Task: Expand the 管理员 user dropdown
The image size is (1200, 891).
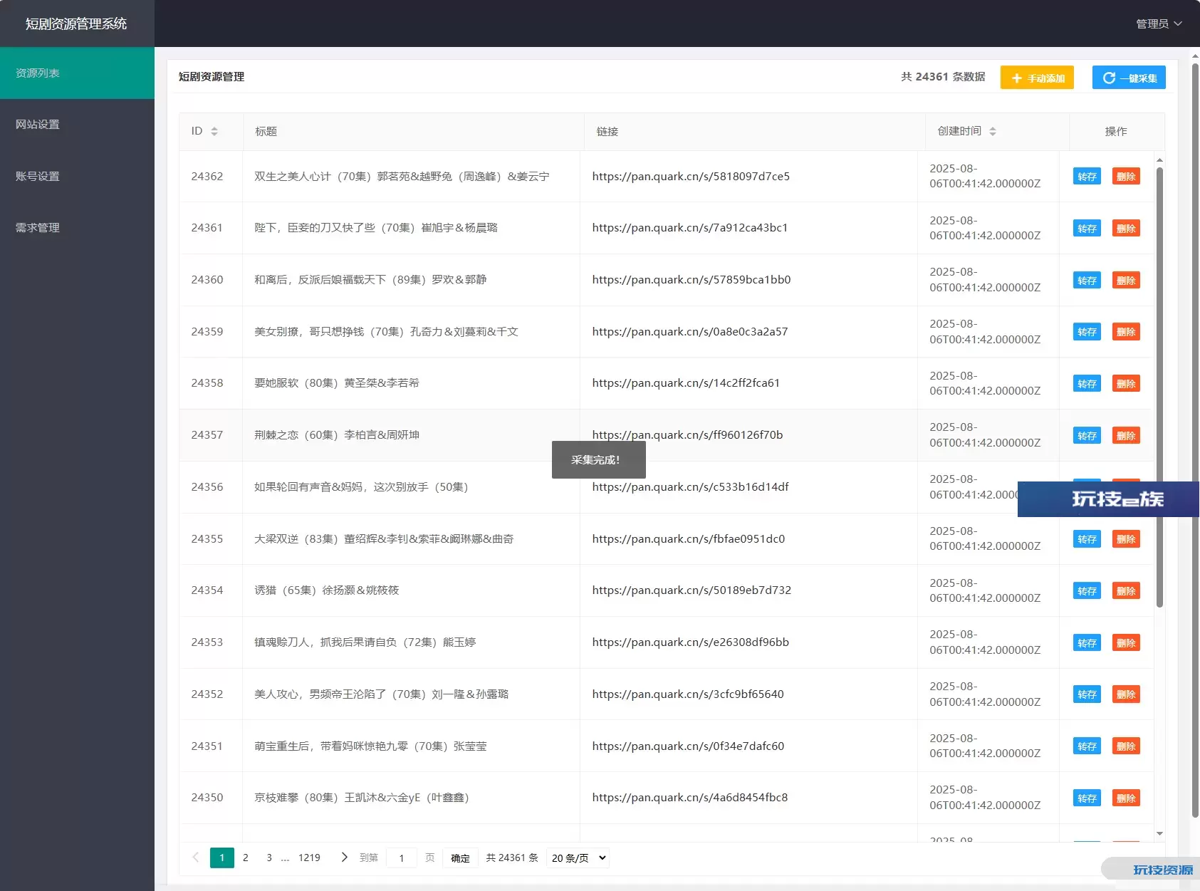Action: 1159,24
